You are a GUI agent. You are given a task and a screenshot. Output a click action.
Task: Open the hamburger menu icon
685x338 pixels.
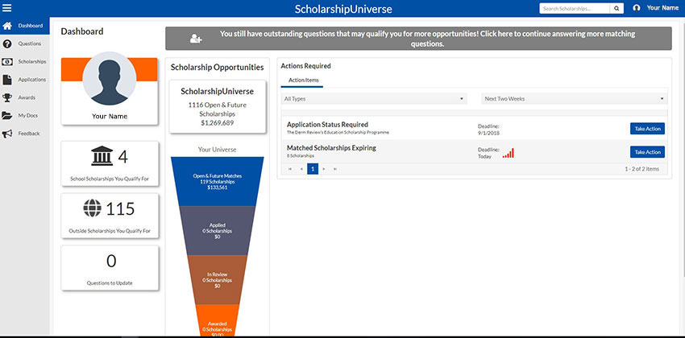7,8
